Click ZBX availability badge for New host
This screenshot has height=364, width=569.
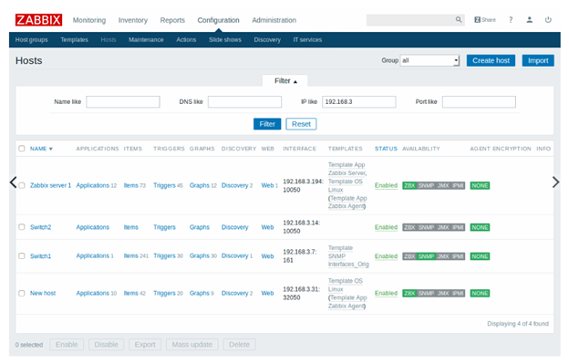(409, 293)
